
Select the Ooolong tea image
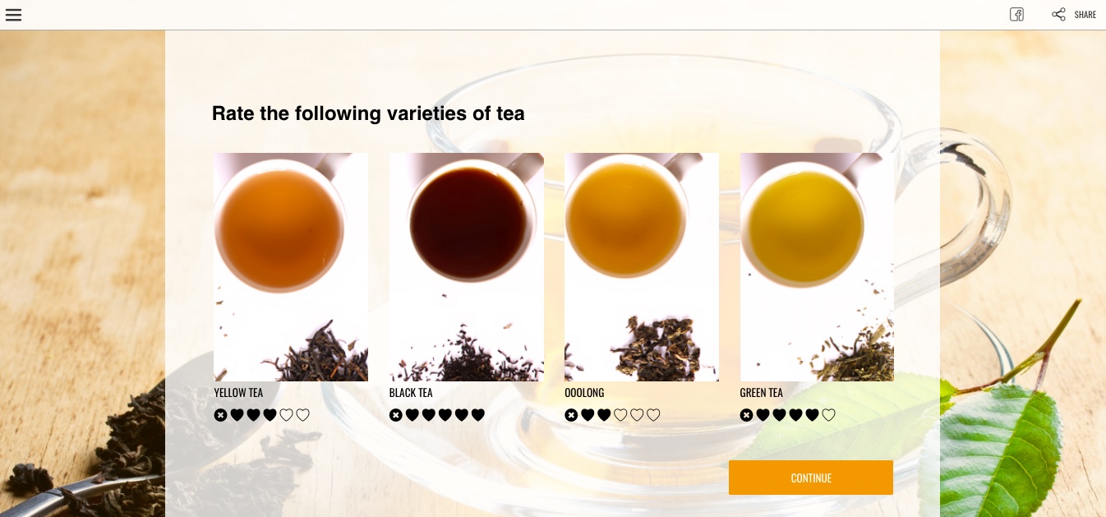click(x=642, y=267)
